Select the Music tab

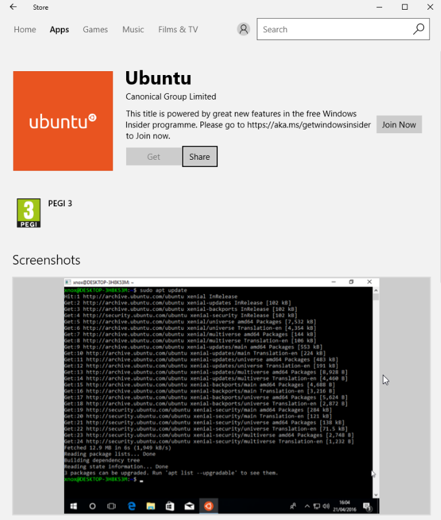click(x=133, y=30)
